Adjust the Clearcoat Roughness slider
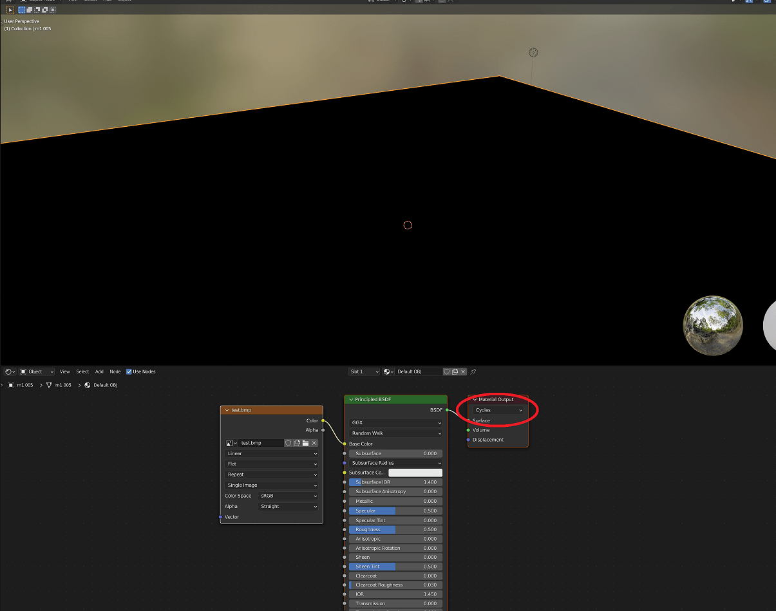The width and height of the screenshot is (776, 611). [396, 585]
